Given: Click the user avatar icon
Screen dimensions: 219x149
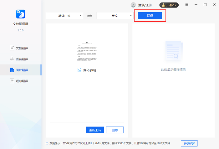Looking at the screenshot, I should pos(133,5).
